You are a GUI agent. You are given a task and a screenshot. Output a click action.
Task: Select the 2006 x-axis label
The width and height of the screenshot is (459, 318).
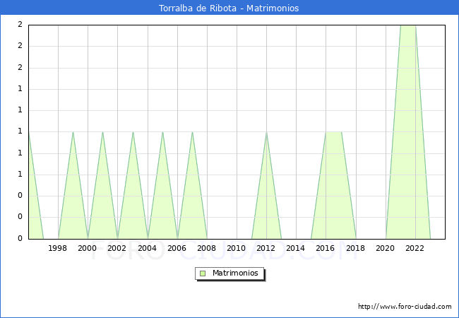(x=177, y=248)
